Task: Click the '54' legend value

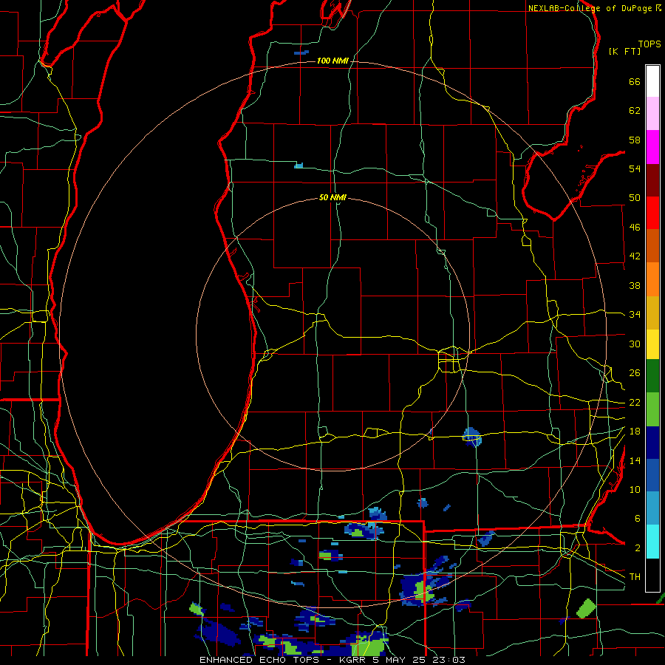Action: coord(635,168)
